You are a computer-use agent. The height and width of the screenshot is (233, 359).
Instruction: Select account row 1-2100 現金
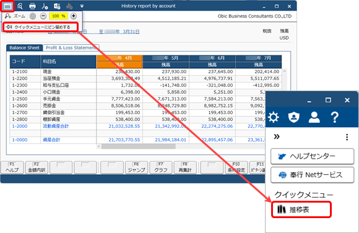145,72
